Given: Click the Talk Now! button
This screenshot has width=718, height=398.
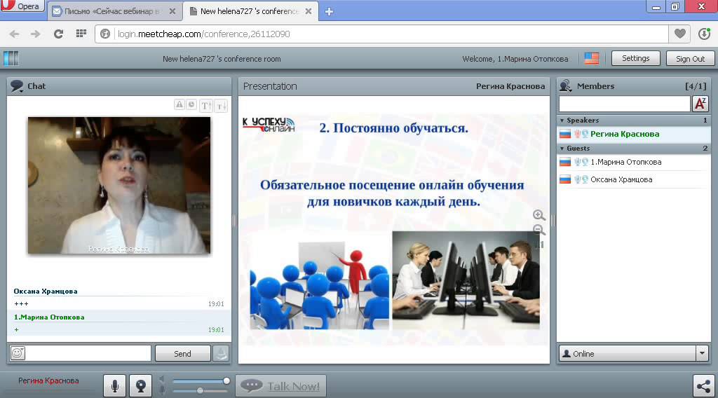Looking at the screenshot, I should coord(280,386).
